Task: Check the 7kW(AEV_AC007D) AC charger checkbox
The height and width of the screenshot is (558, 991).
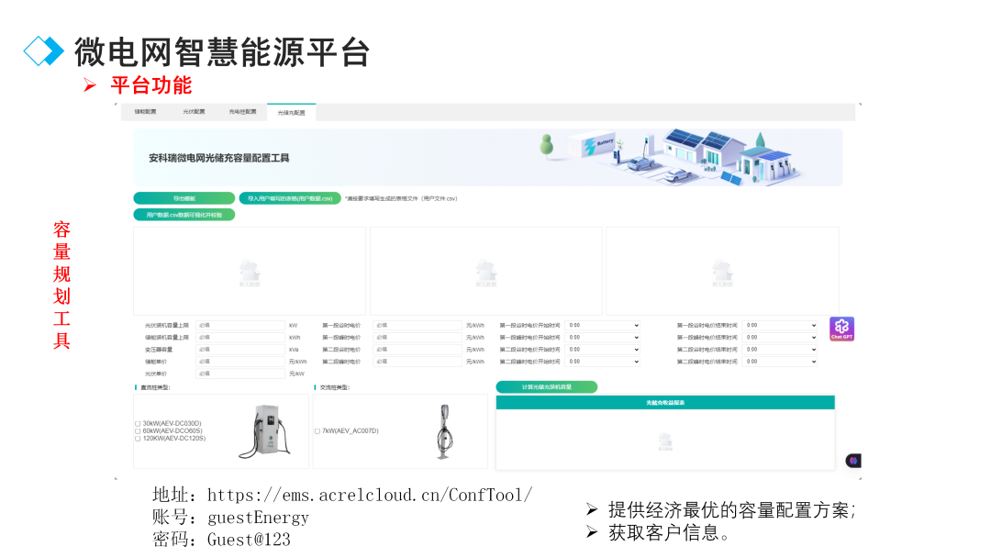Action: tap(319, 433)
